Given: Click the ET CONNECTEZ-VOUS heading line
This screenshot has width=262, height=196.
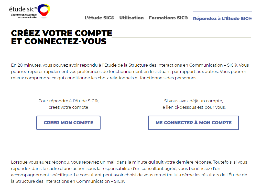Looking at the screenshot, I should pos(59,41).
